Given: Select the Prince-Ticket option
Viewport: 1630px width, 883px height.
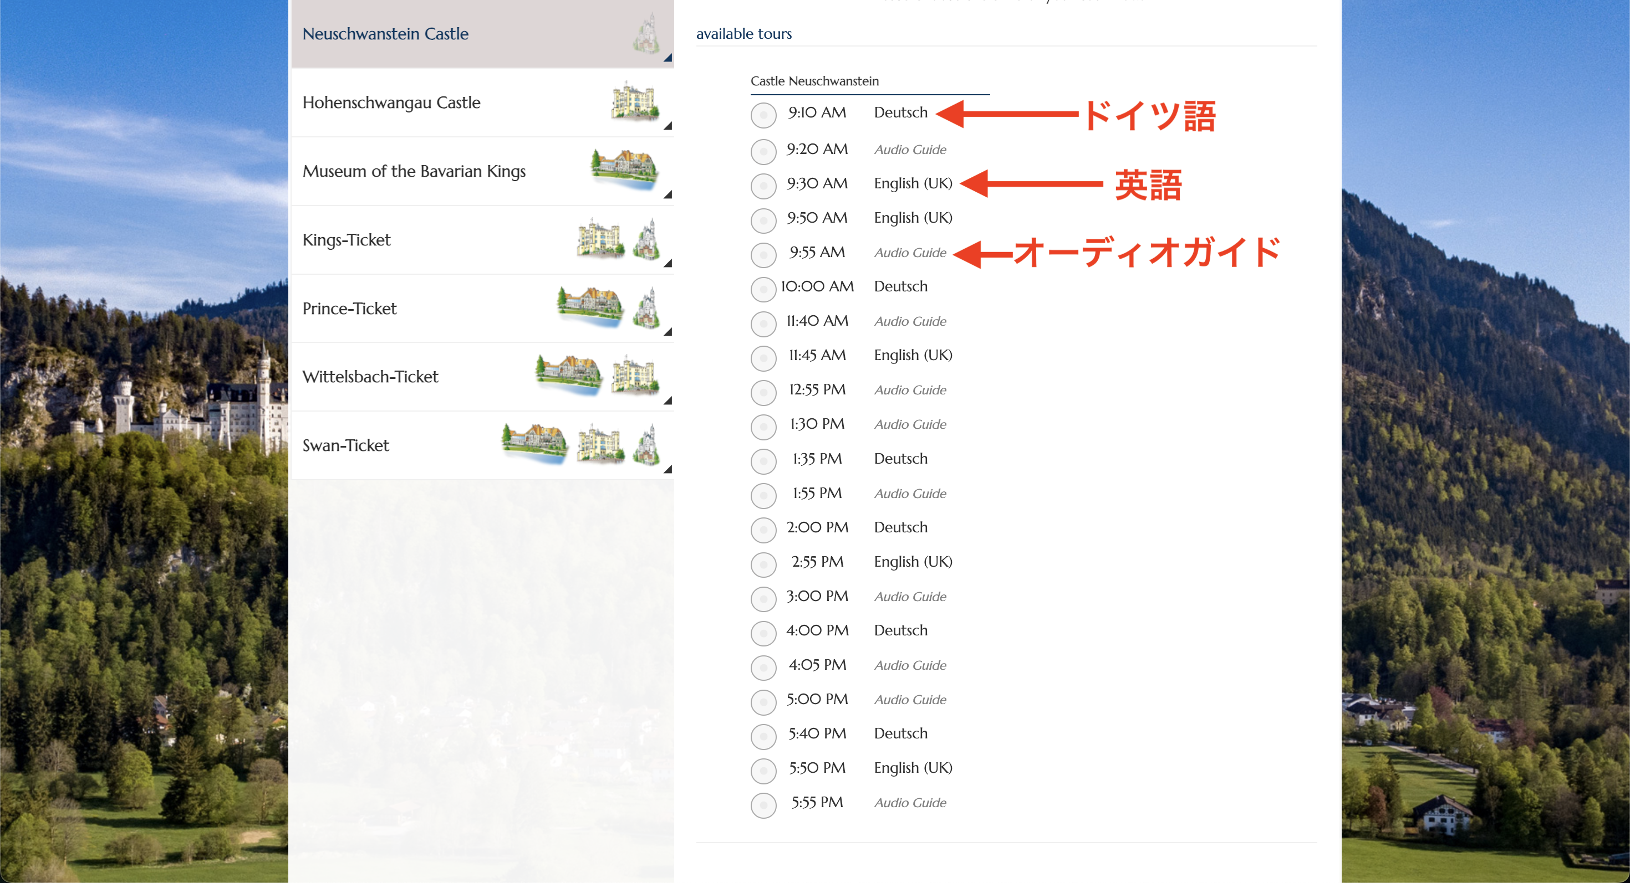Looking at the screenshot, I should point(482,309).
